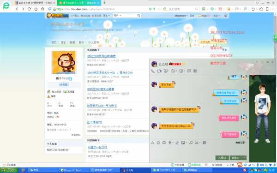The image size is (277, 173).
Task: Expand the 更多 menu in forum header
Action: [x=107, y=16]
